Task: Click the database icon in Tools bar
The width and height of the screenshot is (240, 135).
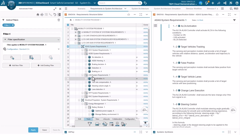Action: 117,124
